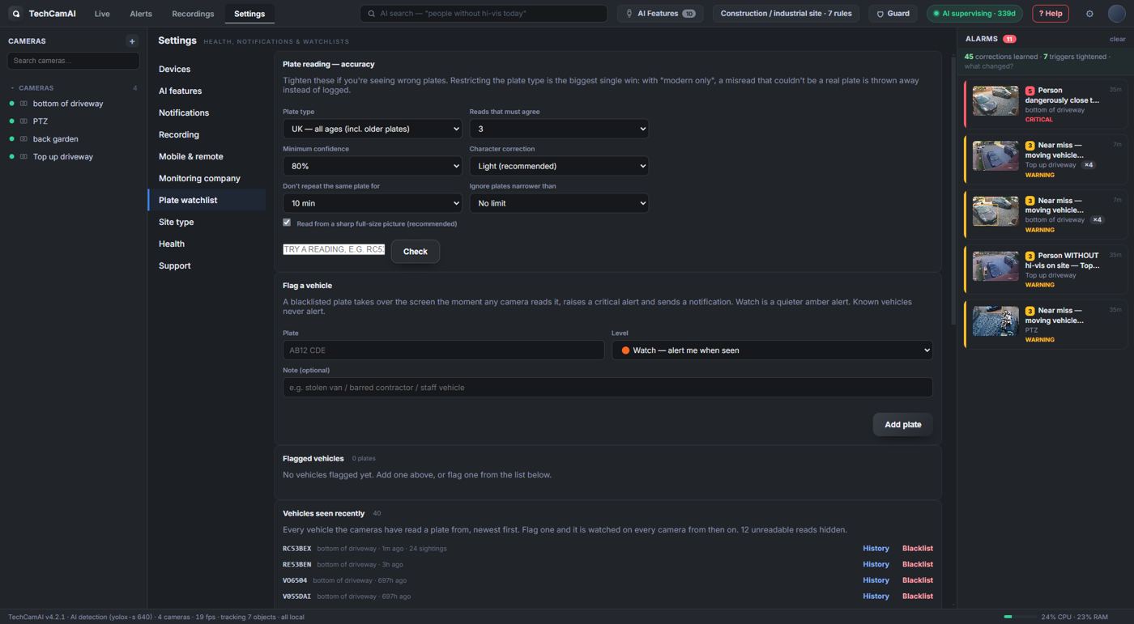Change the Minimum confidence dropdown

(x=372, y=166)
